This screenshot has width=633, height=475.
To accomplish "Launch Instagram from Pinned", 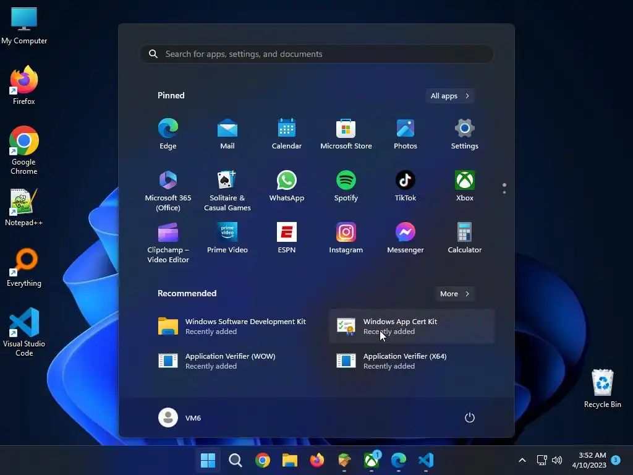I will tap(346, 238).
